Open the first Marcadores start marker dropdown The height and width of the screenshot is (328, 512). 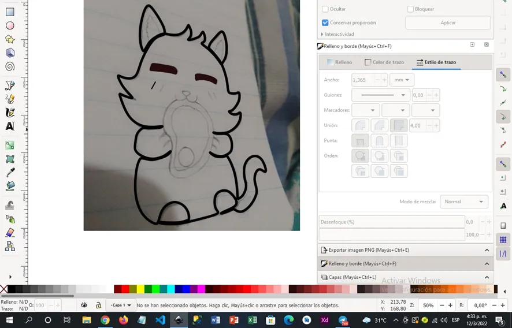click(365, 110)
